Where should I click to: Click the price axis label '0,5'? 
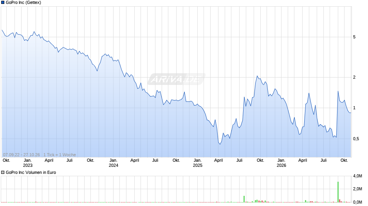coord(356,139)
